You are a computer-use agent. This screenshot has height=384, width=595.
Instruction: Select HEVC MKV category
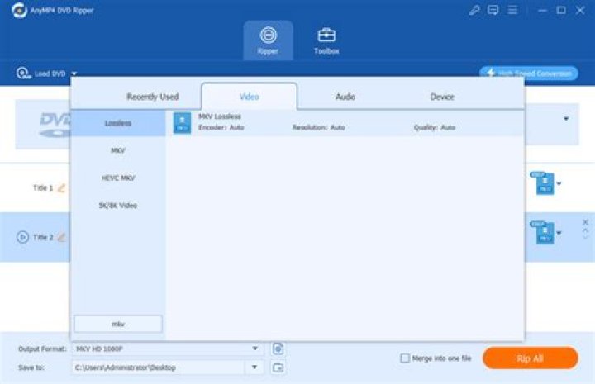118,178
